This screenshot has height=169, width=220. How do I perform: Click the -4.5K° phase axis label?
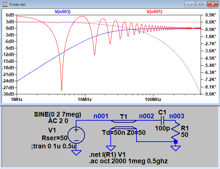point(210,58)
